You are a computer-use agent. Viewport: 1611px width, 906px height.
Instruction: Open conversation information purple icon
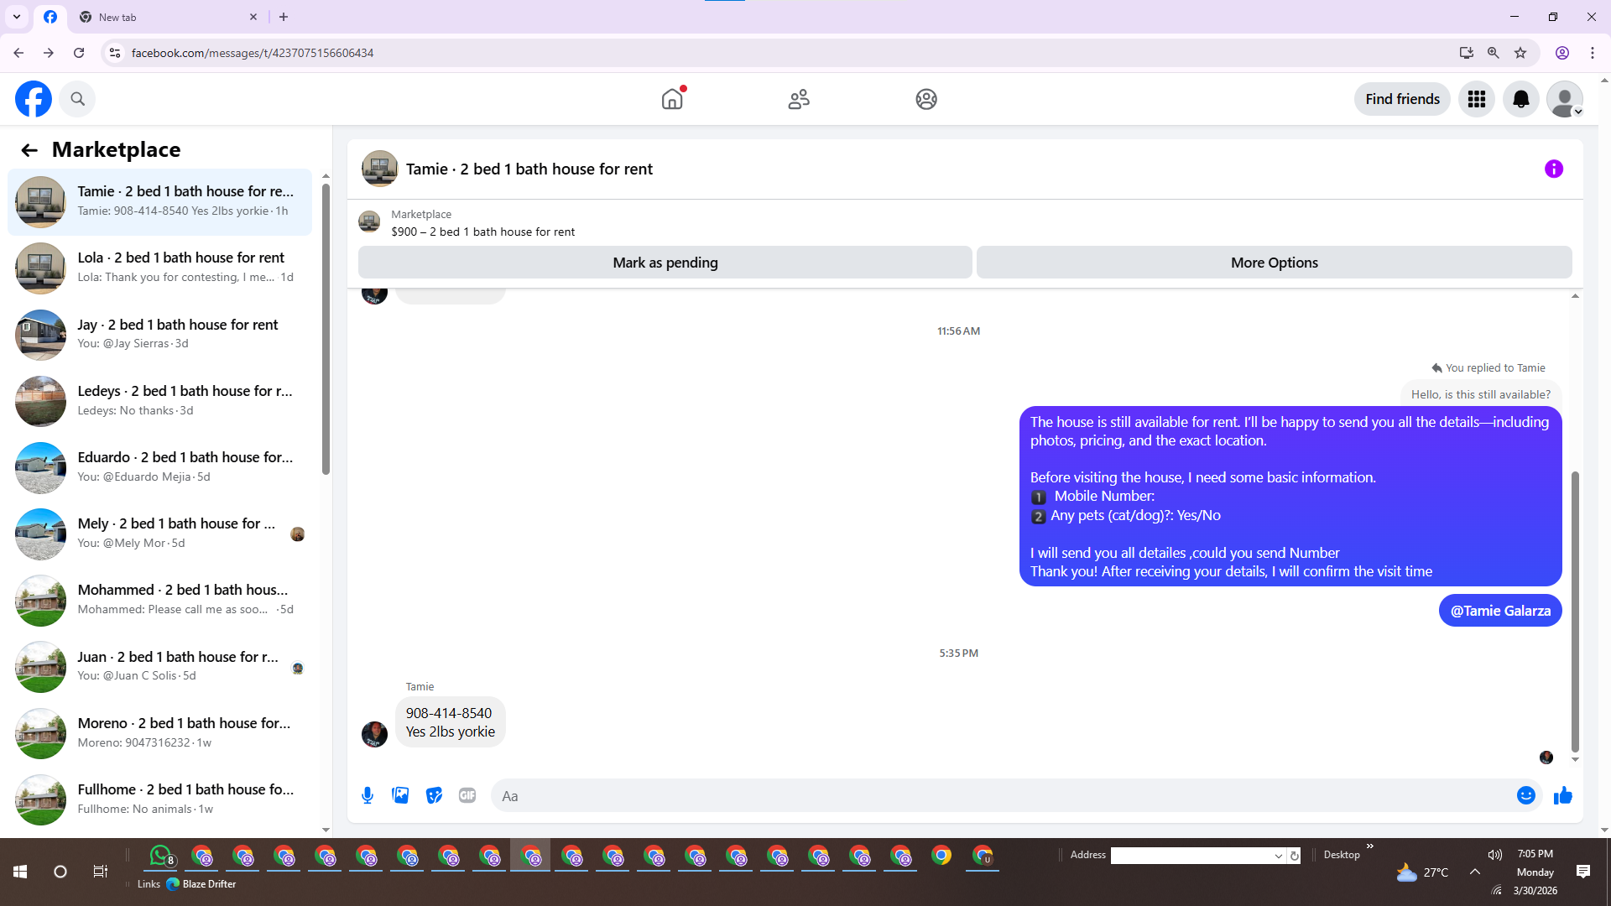click(x=1553, y=169)
